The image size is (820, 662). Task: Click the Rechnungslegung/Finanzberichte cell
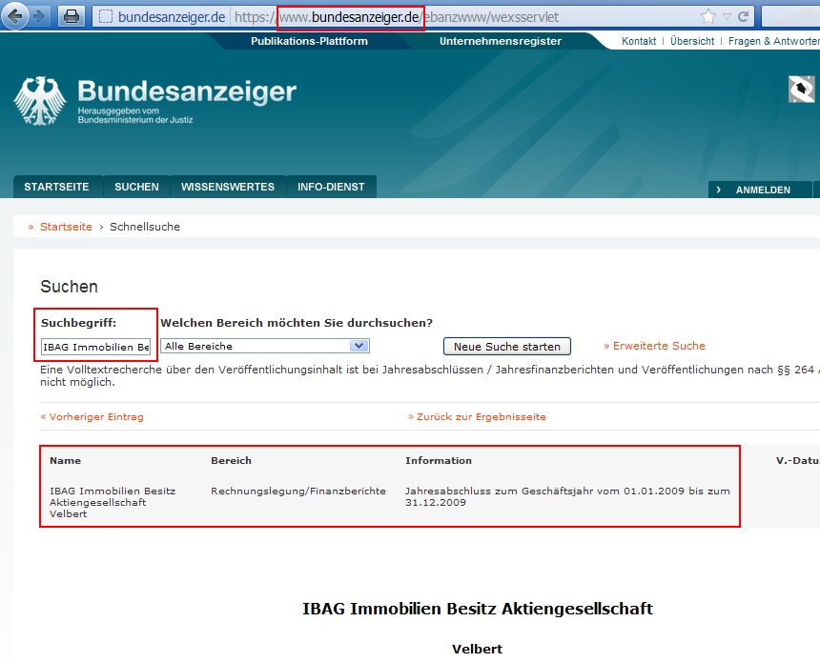tap(298, 491)
